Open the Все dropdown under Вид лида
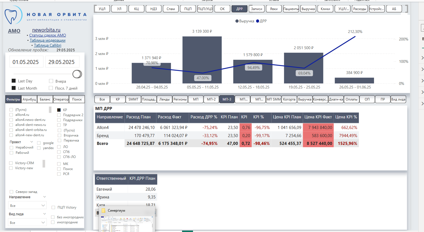The image size is (424, 232). click(27, 223)
